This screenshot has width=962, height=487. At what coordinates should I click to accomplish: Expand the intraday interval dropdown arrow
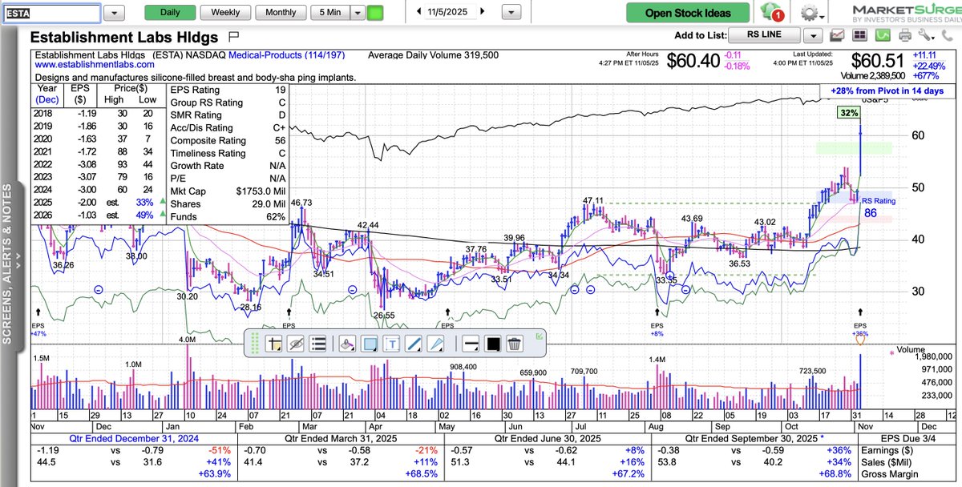click(x=357, y=14)
